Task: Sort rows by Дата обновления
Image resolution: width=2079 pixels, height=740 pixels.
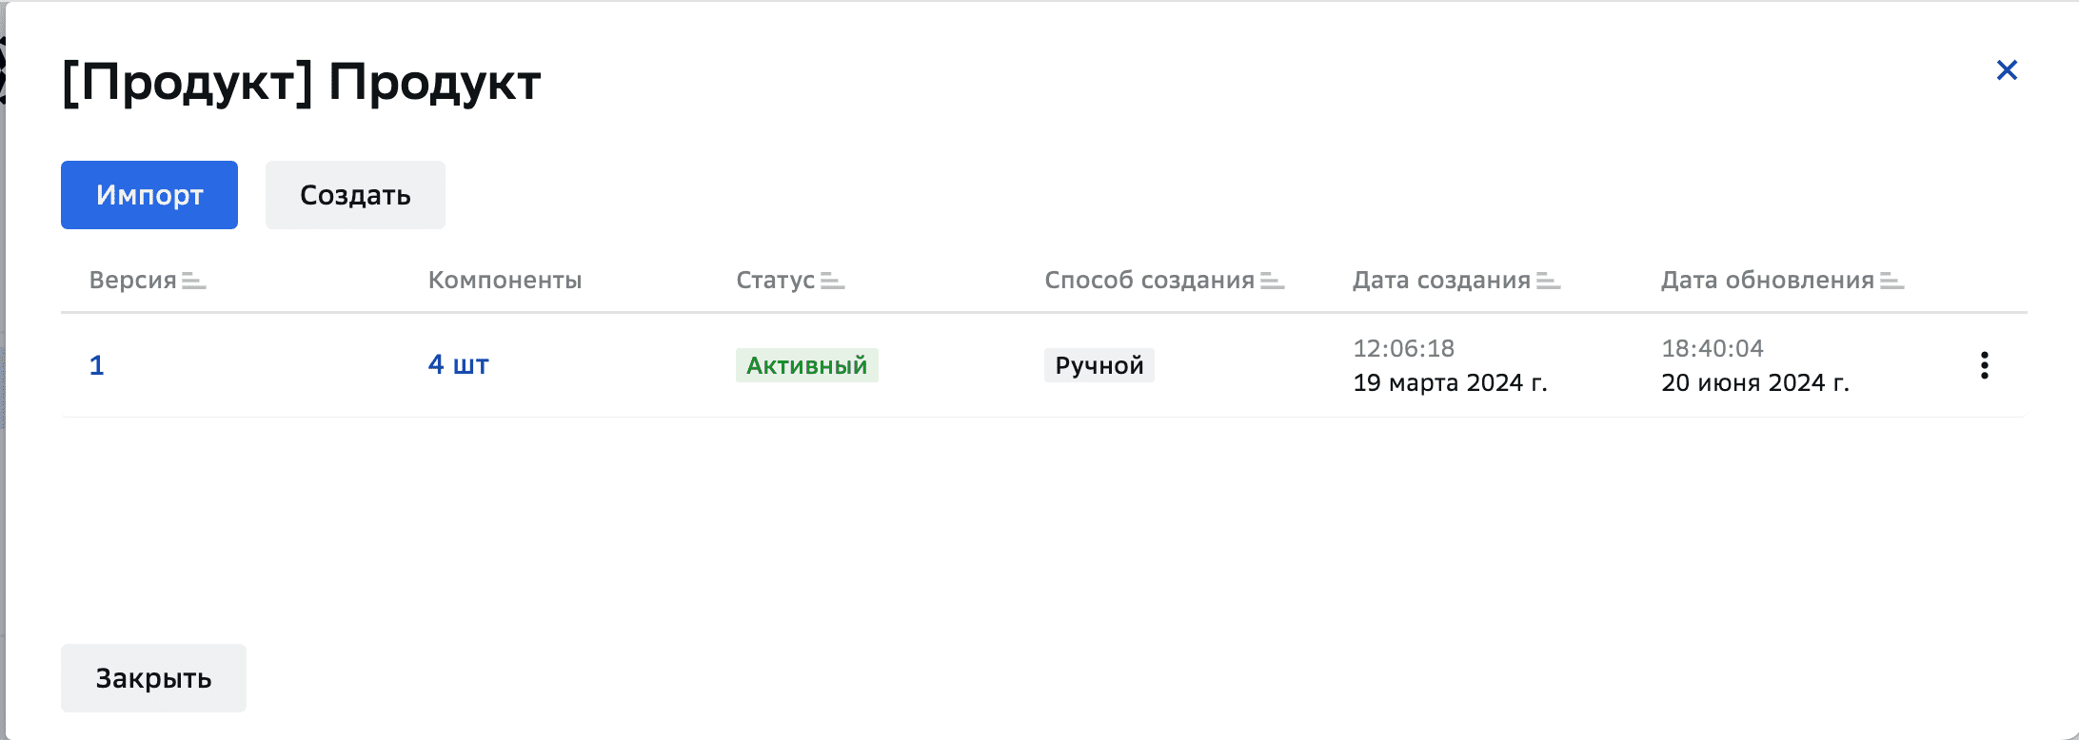Action: pyautogui.click(x=1891, y=281)
